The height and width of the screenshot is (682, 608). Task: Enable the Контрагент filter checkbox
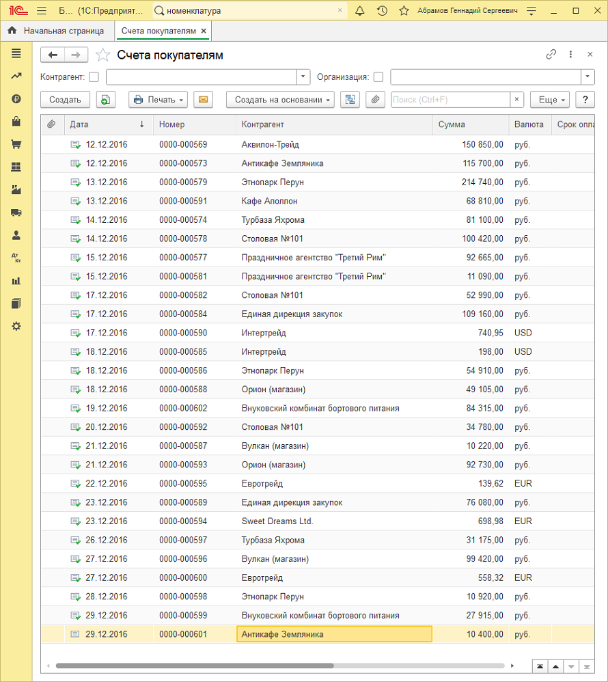94,77
